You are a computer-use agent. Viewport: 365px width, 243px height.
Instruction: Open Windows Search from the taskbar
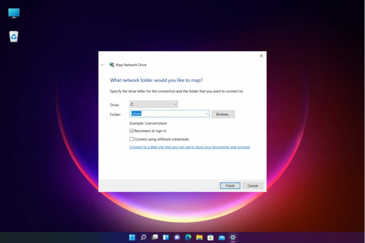click(143, 237)
